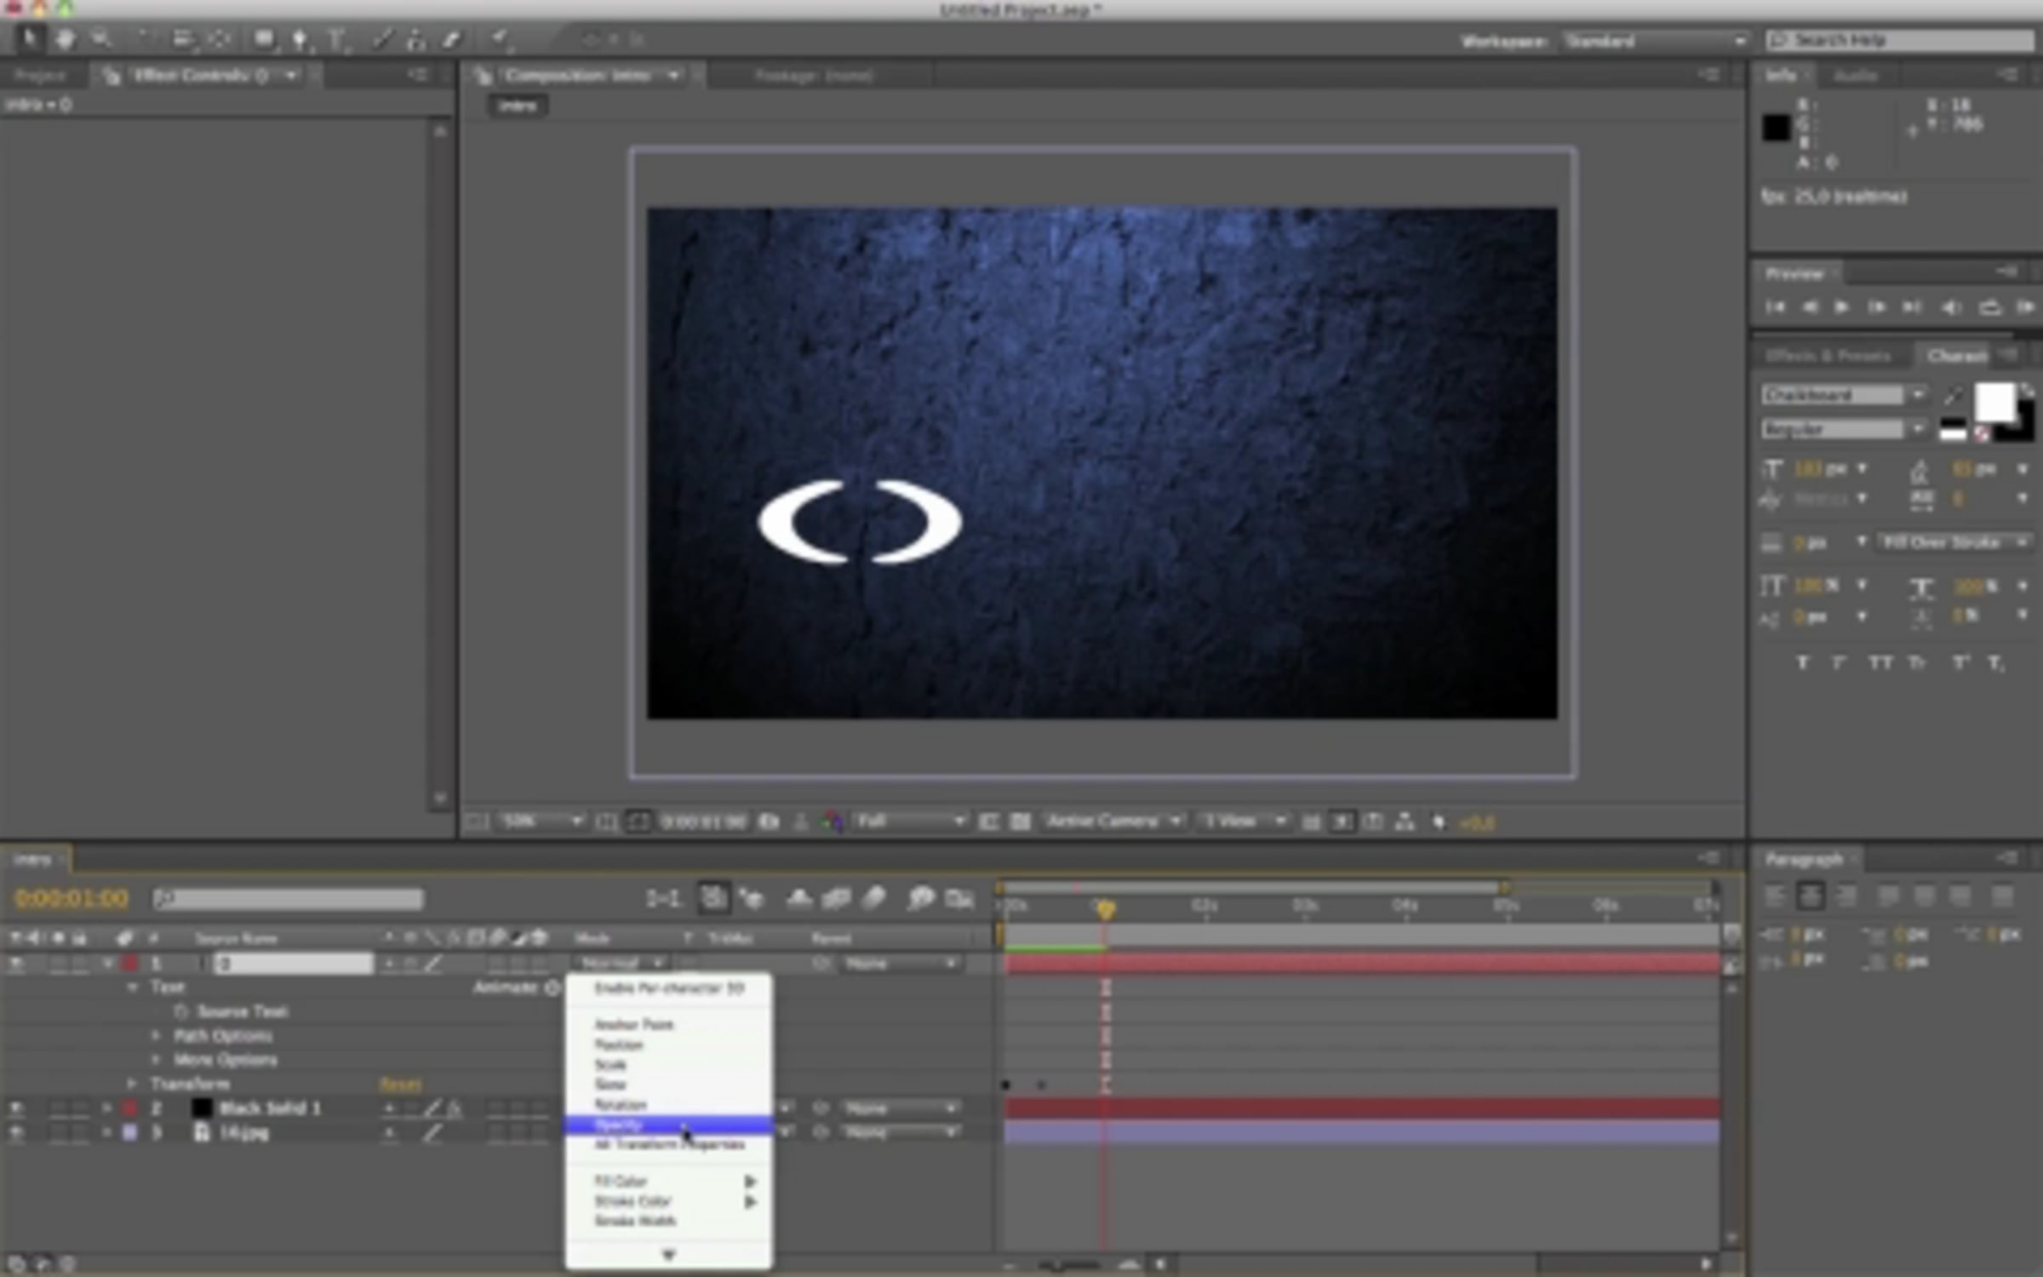Click the white fill color swatch
The width and height of the screenshot is (2043, 1277).
[x=1994, y=402]
